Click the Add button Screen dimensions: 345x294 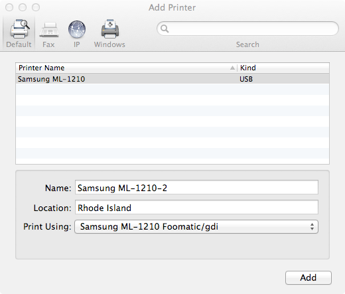tap(309, 277)
